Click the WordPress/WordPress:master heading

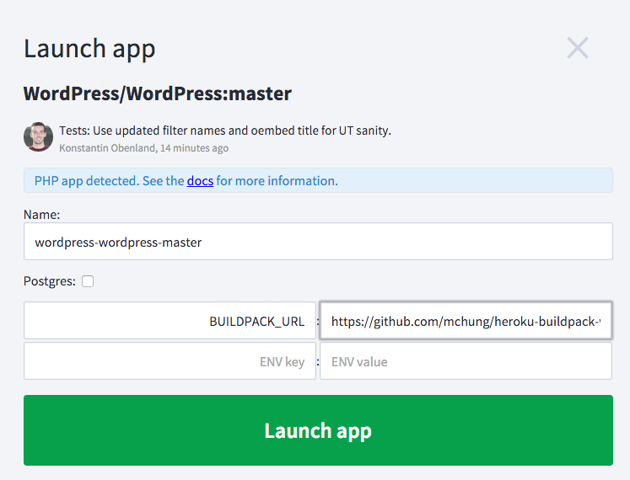pyautogui.click(x=157, y=93)
